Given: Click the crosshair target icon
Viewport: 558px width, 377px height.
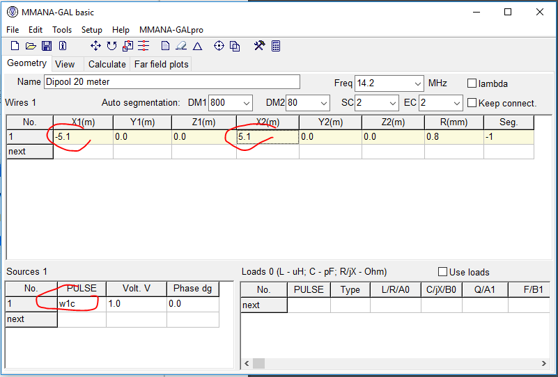Looking at the screenshot, I should pyautogui.click(x=219, y=46).
